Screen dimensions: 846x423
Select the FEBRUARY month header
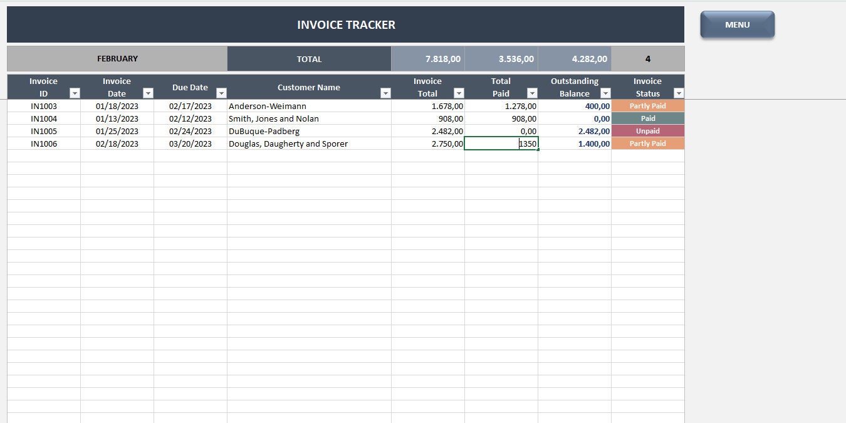point(117,58)
